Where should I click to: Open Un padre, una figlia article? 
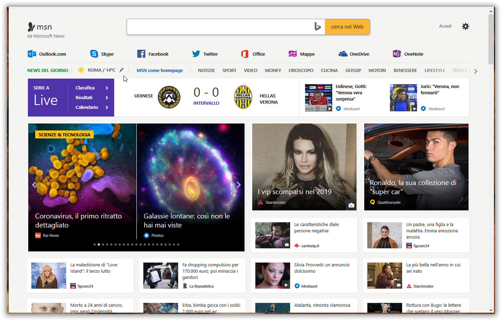pos(416,235)
